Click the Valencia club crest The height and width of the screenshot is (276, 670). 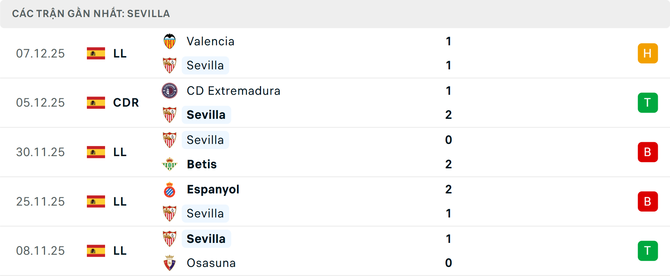(x=170, y=41)
